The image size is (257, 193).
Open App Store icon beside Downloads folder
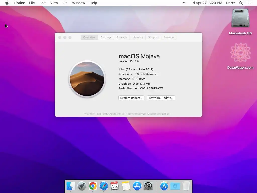click(x=164, y=186)
